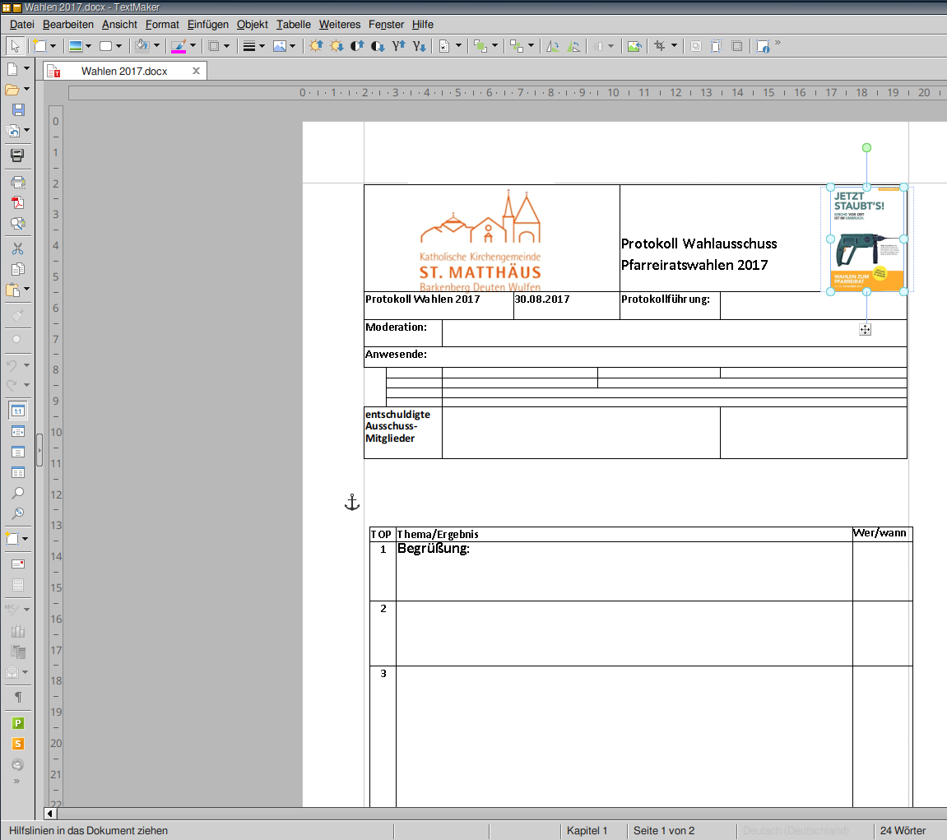Screen dimensions: 947x840
Task: Select the Wahlen 2017.docx document tab
Action: pos(124,72)
